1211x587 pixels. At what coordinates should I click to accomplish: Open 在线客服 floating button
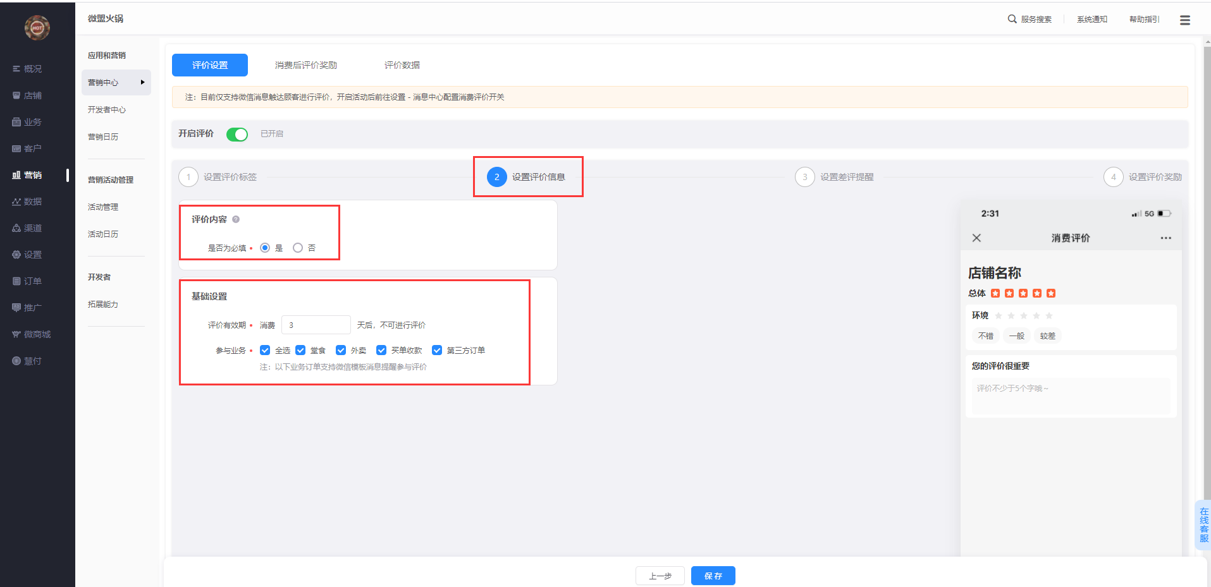point(1203,525)
